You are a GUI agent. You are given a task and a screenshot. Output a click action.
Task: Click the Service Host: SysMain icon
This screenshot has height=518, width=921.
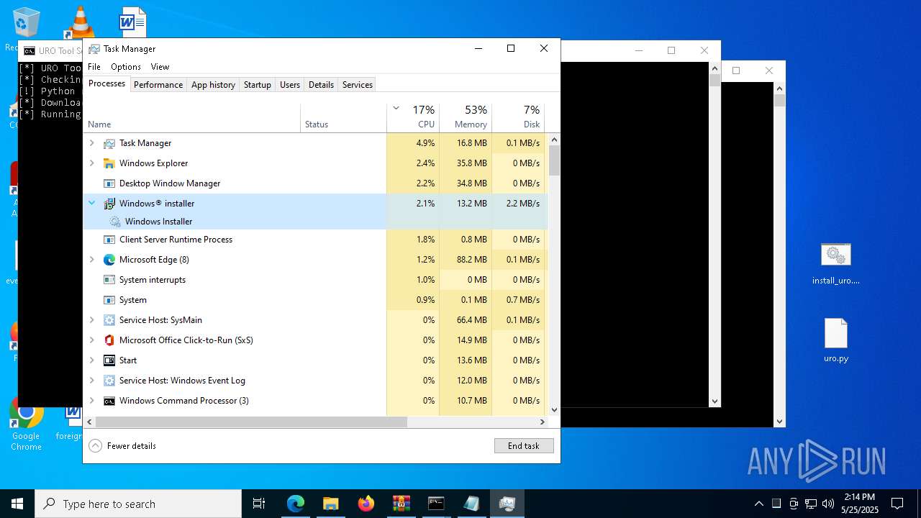(x=109, y=320)
